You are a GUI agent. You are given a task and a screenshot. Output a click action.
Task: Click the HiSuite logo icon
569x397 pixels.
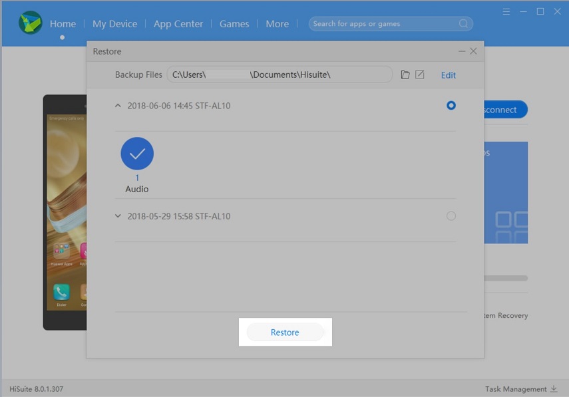click(30, 23)
